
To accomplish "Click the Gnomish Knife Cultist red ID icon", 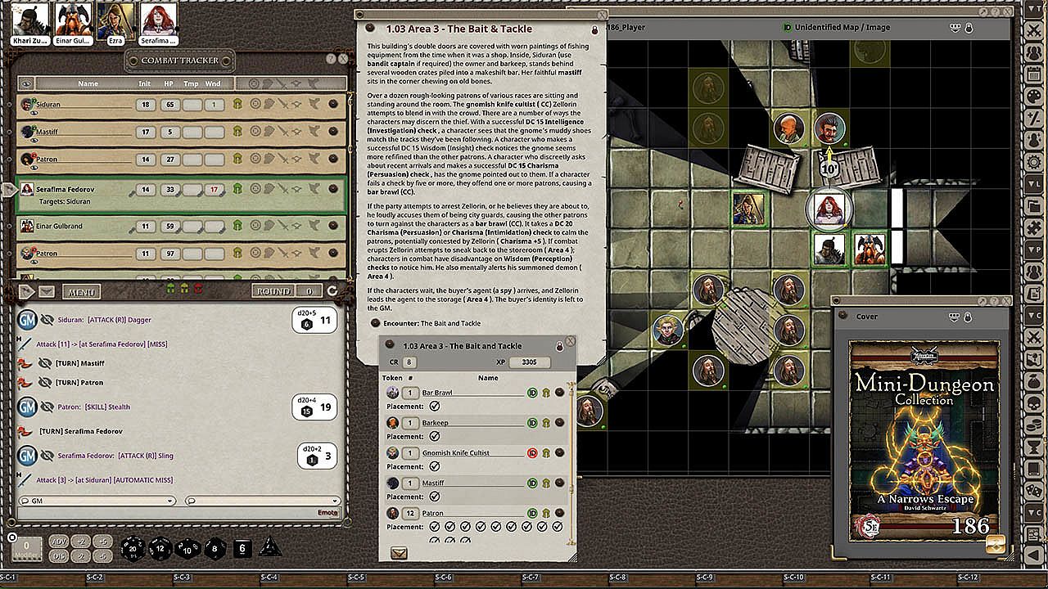I will pos(532,453).
